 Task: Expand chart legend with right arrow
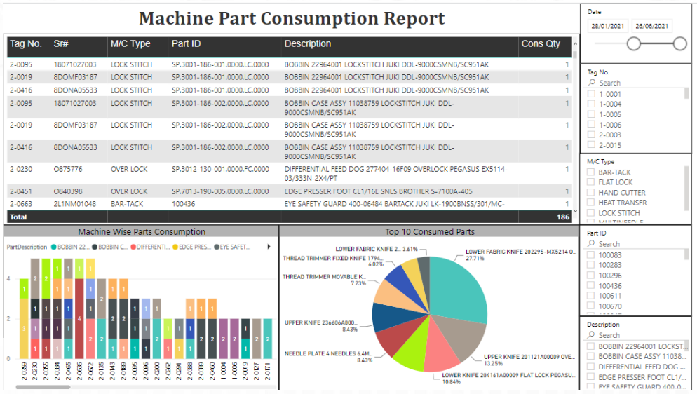click(269, 247)
